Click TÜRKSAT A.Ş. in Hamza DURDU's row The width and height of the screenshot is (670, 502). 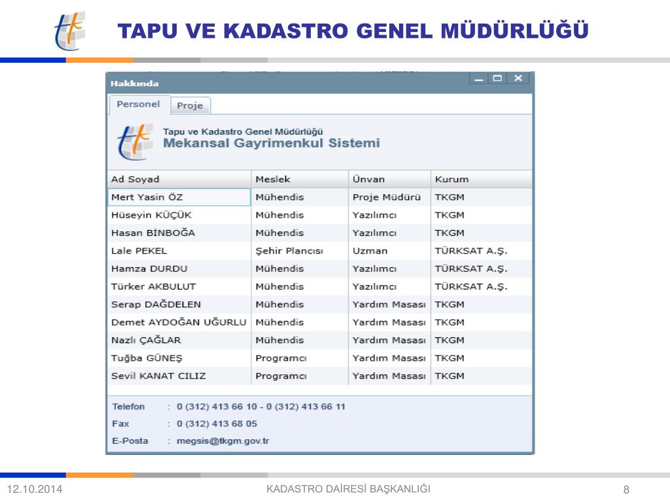click(482, 269)
